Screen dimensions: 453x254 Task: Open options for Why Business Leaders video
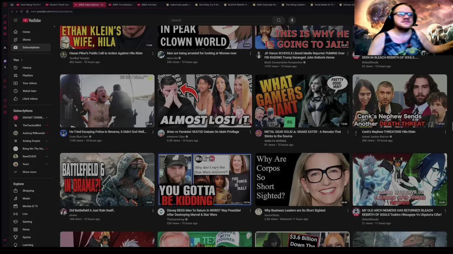[x=348, y=211]
